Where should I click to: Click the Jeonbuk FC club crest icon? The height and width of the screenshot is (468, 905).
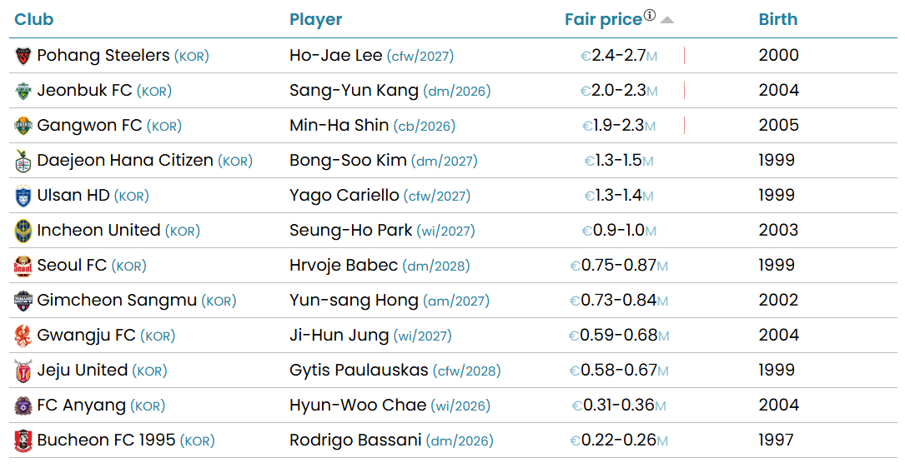(23, 92)
